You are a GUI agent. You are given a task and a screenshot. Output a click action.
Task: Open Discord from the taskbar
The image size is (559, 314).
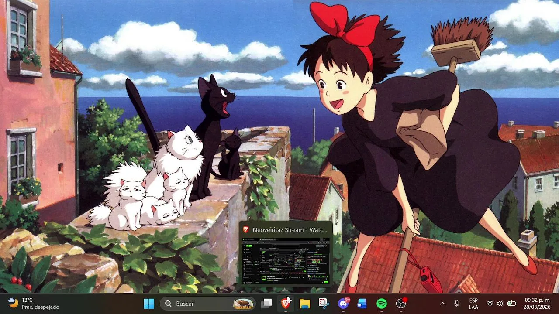point(343,304)
